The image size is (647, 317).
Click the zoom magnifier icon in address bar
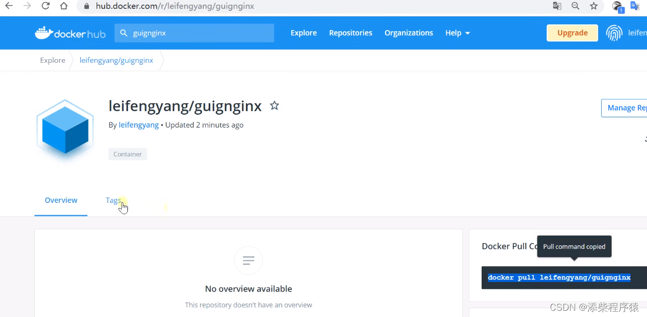click(575, 6)
